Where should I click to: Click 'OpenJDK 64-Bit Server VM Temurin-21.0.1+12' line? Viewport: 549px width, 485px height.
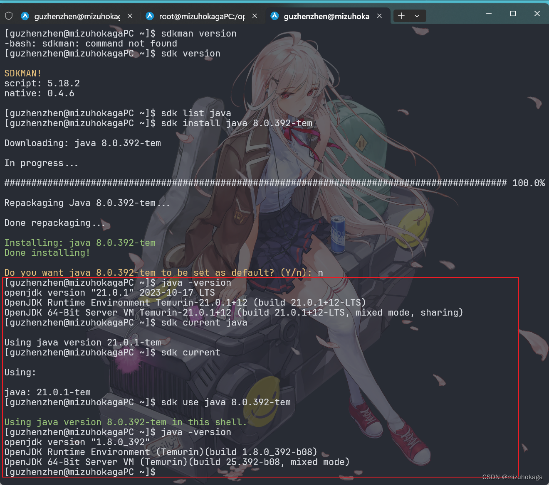(x=234, y=313)
